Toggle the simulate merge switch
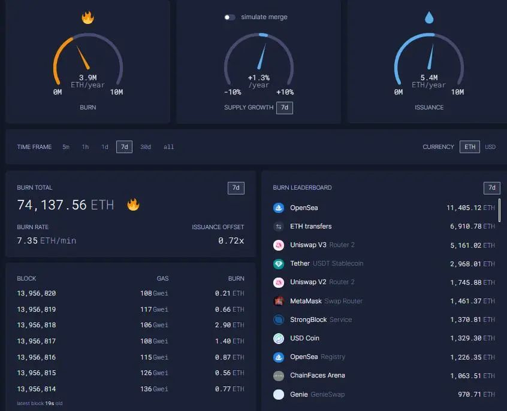This screenshot has width=507, height=411. (x=230, y=17)
